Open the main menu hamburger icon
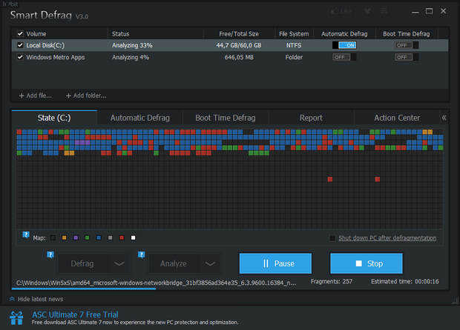Image resolution: width=460 pixels, height=330 pixels. [384, 11]
